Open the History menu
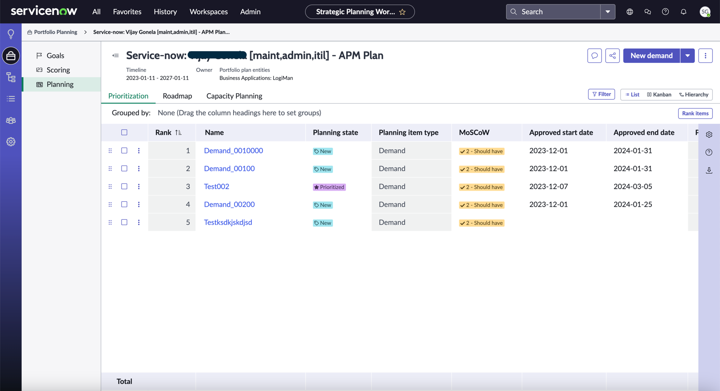 165,12
